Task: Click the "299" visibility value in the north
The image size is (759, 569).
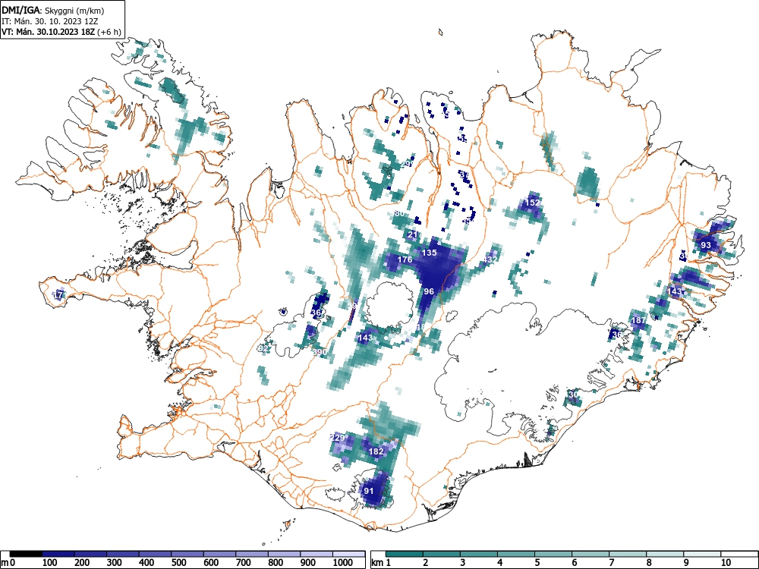Action: [407, 164]
